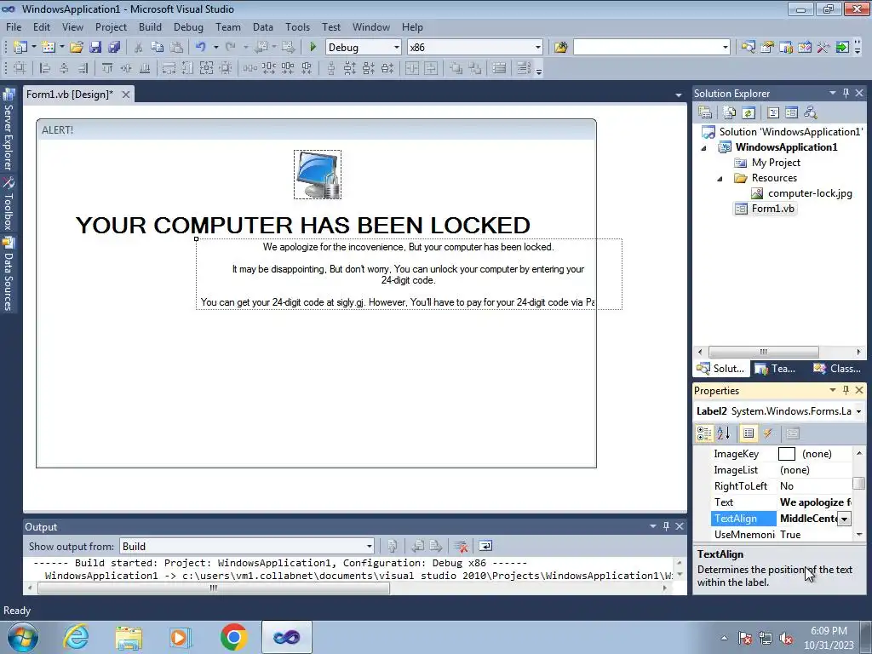The width and height of the screenshot is (872, 654).
Task: Open the Show output from Build dropdown
Action: pos(369,546)
